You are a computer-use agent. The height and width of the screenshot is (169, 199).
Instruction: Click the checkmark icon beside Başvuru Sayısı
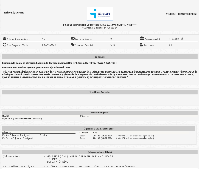tap(73, 39)
